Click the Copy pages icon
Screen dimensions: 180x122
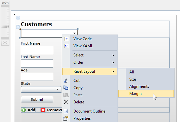pos(66,88)
